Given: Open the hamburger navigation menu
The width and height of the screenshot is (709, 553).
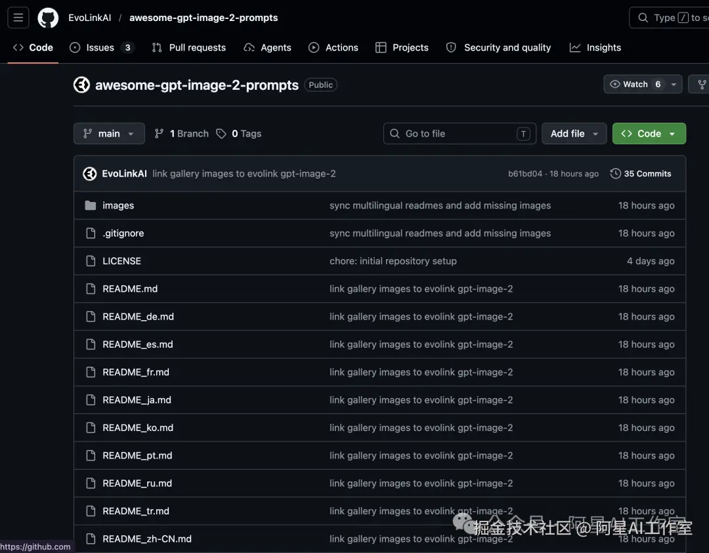Looking at the screenshot, I should pos(18,18).
